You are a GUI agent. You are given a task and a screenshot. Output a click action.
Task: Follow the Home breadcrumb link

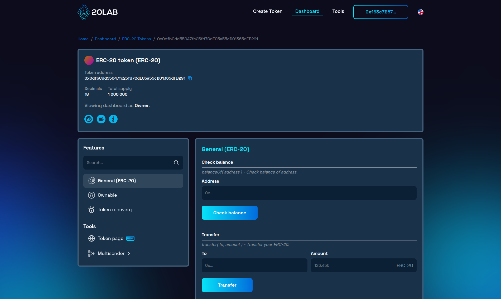pos(83,39)
